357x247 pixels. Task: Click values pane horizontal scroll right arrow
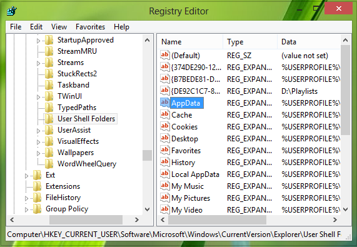tap(335, 219)
